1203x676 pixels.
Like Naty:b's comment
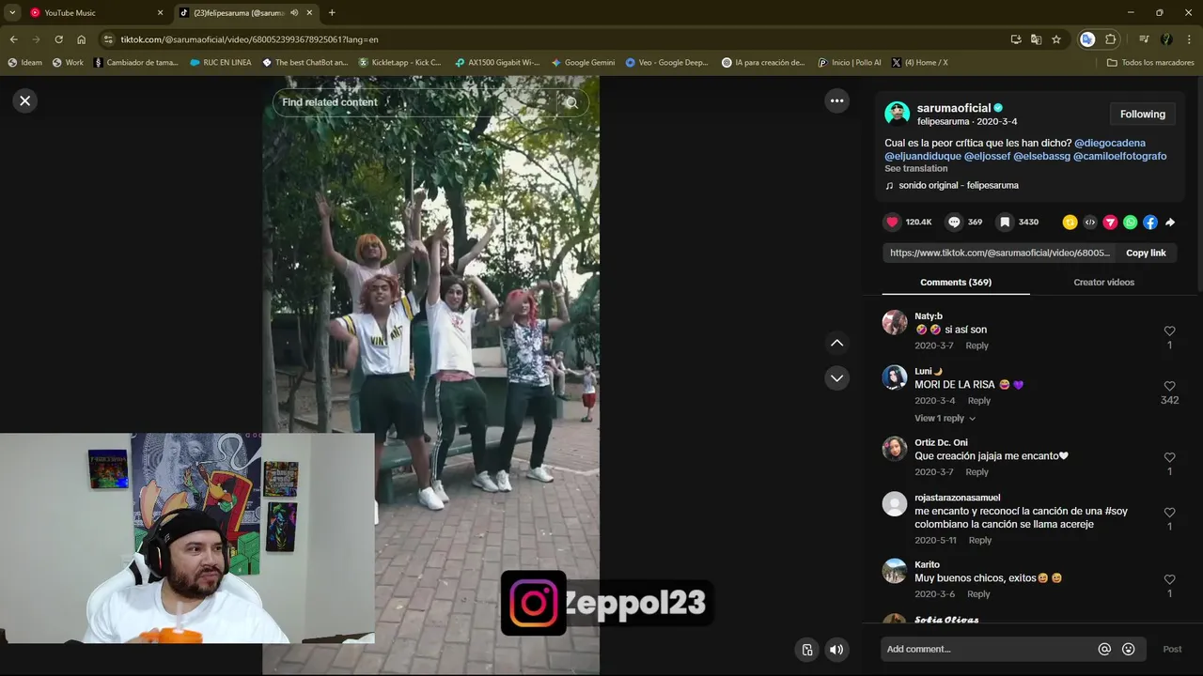1169,331
